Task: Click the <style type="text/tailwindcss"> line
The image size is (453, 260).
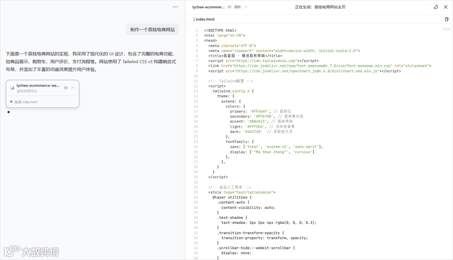Action: 242,192
